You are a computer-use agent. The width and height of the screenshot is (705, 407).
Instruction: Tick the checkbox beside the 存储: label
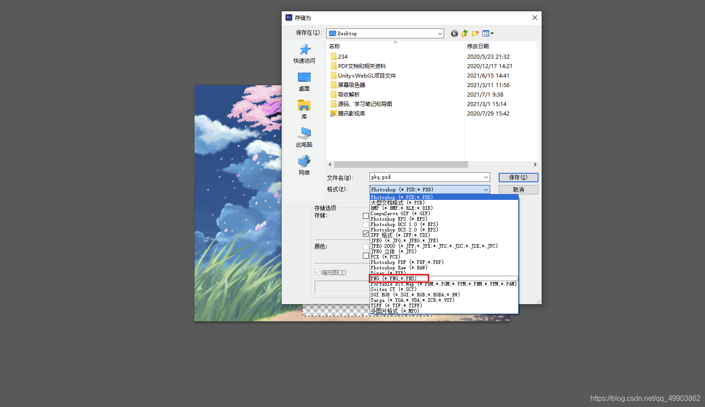[x=366, y=216]
